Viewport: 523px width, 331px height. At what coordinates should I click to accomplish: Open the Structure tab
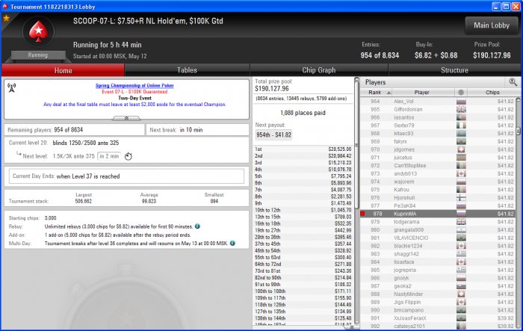(x=454, y=70)
